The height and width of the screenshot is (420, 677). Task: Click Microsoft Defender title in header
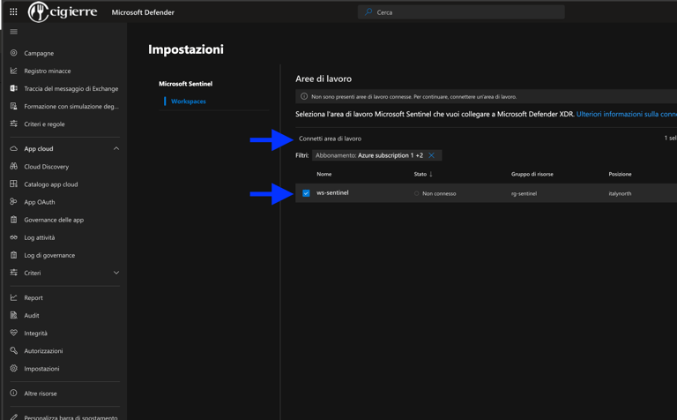(x=143, y=12)
